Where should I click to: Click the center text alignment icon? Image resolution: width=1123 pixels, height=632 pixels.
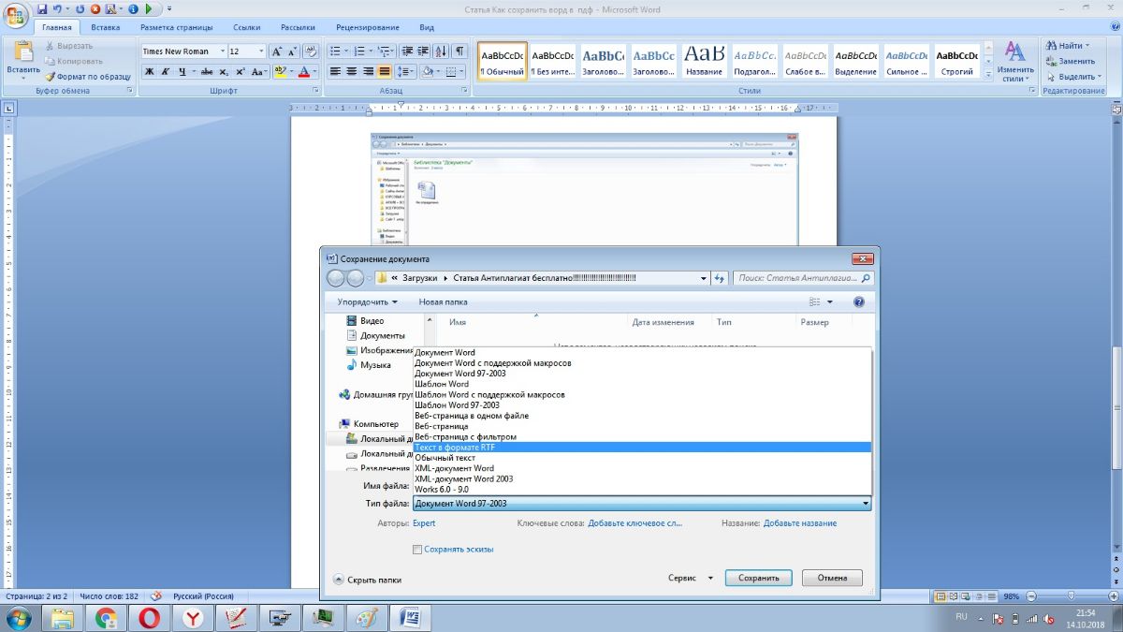click(353, 72)
